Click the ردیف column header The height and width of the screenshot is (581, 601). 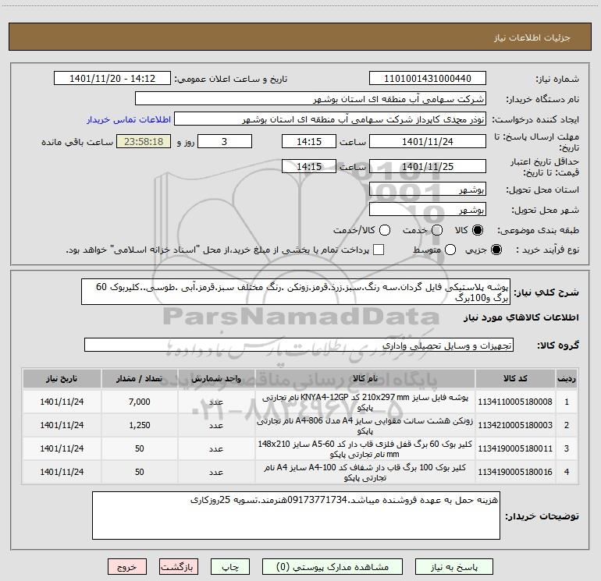point(567,379)
